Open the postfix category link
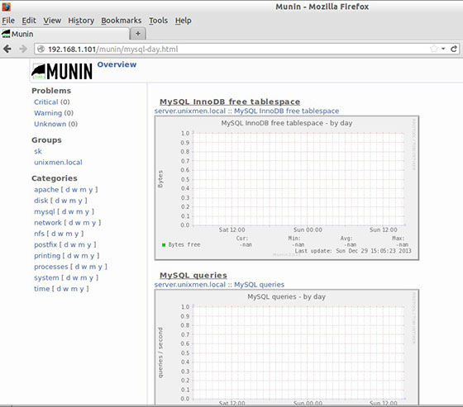The image size is (463, 407). click(x=45, y=244)
